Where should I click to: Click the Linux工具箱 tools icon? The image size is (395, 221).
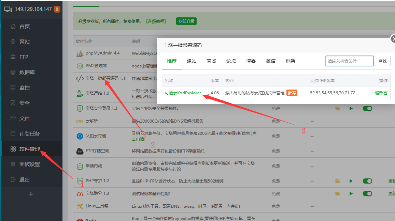coord(80,206)
